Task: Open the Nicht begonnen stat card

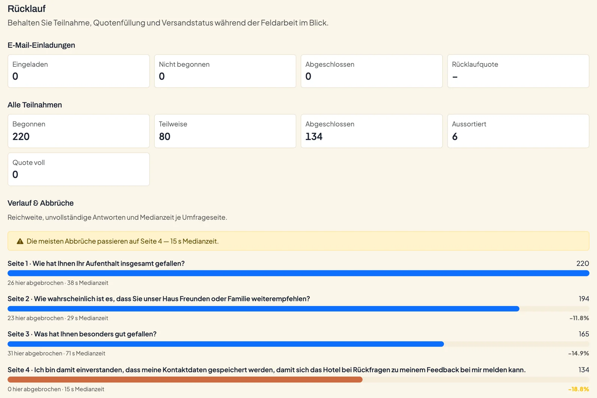Action: click(225, 71)
